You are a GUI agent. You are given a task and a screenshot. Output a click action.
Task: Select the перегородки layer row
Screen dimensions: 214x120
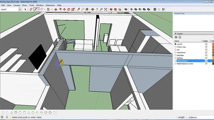(x=194, y=61)
